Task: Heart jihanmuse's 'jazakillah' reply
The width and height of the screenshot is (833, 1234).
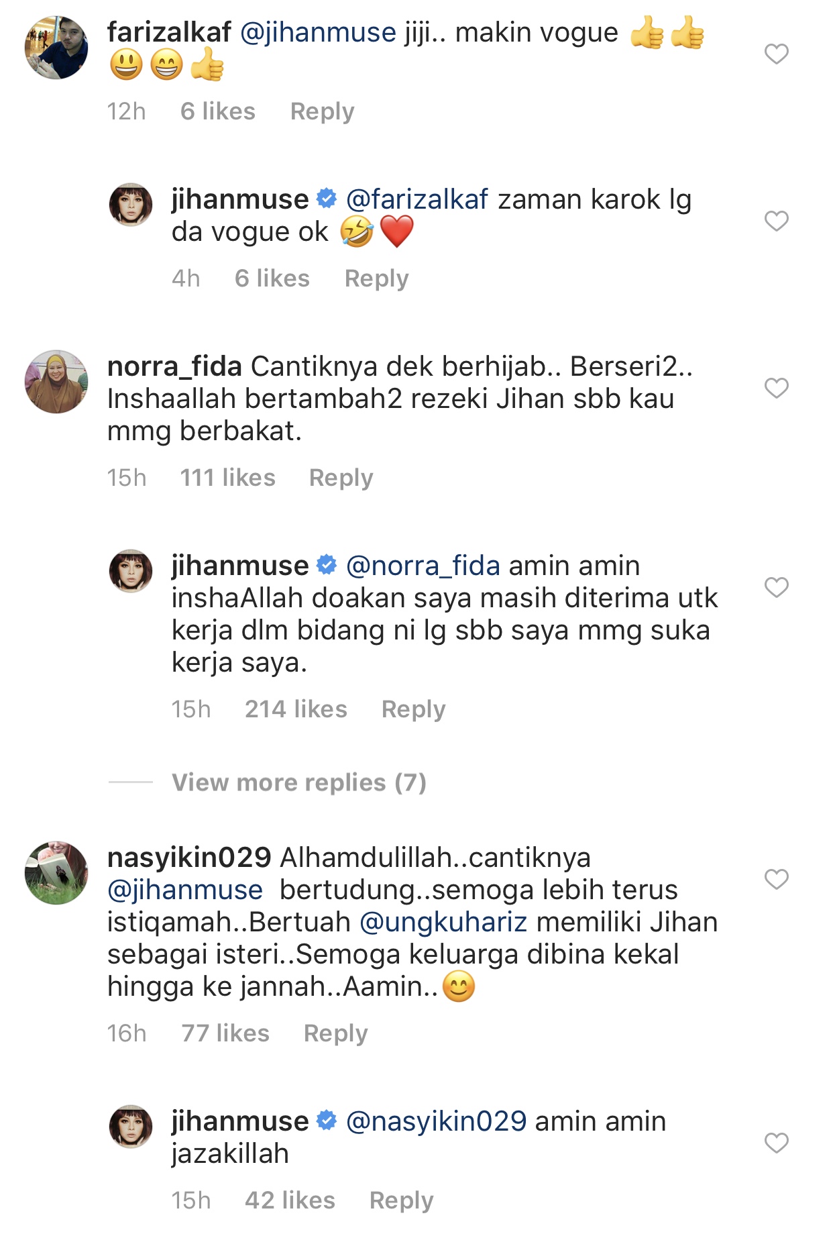Action: (x=776, y=1143)
